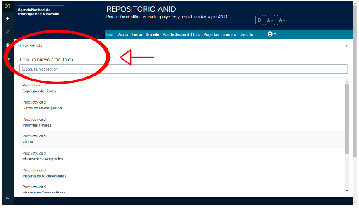Close the Nuevo artículo dialog
Screen dimensions: 359x208
coord(347,46)
